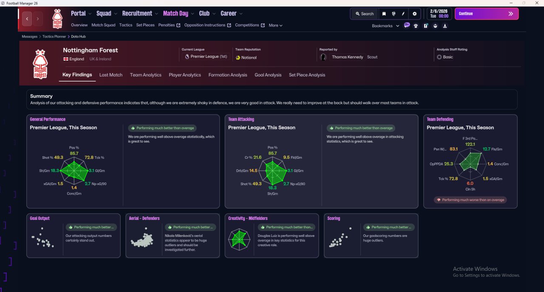Open the Squad dropdown menu
Screen dimensions: 544x292
[107, 14]
